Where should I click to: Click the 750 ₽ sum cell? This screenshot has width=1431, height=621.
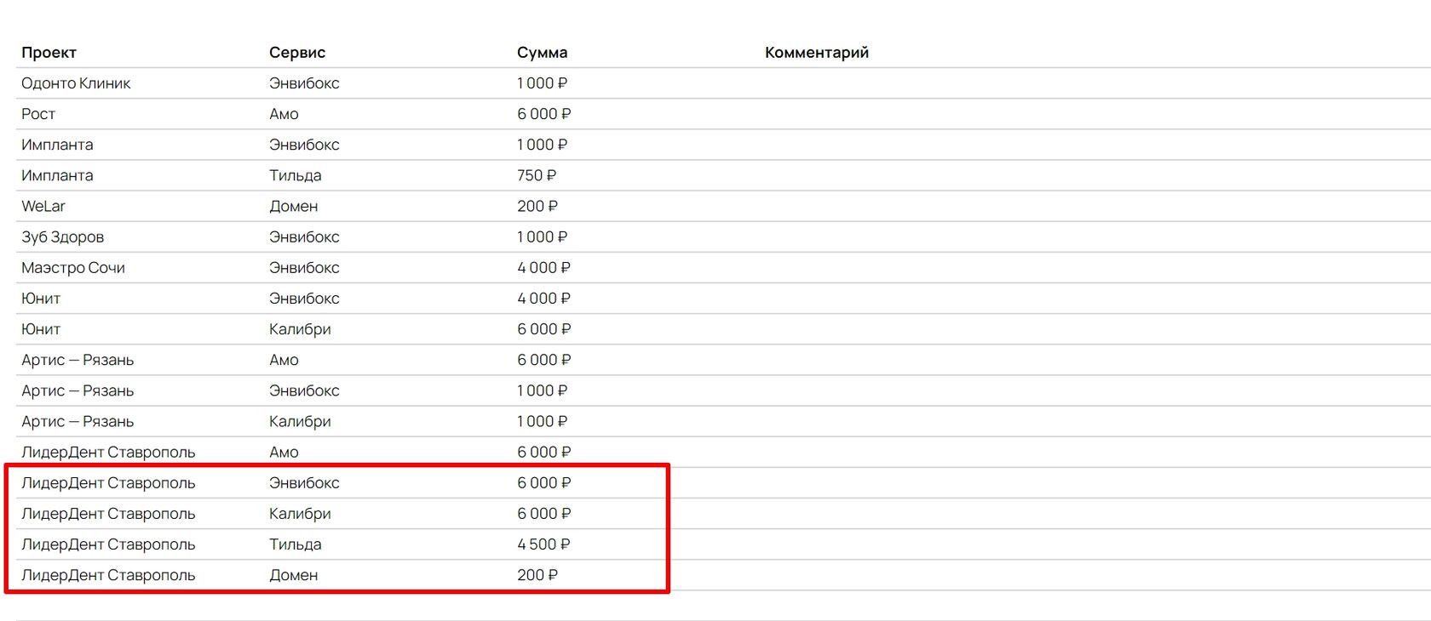click(536, 175)
